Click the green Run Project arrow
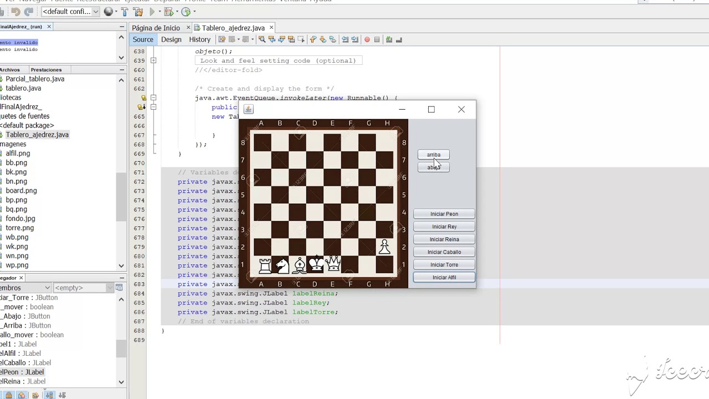709x399 pixels. 152,12
